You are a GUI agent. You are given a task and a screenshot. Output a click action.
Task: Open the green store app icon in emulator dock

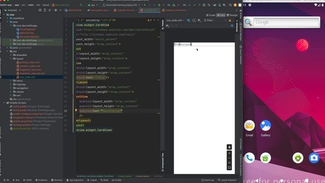pyautogui.click(x=266, y=158)
